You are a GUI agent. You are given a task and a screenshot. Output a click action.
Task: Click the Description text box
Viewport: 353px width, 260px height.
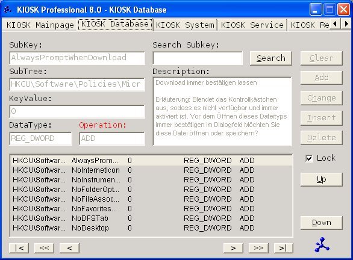222,111
